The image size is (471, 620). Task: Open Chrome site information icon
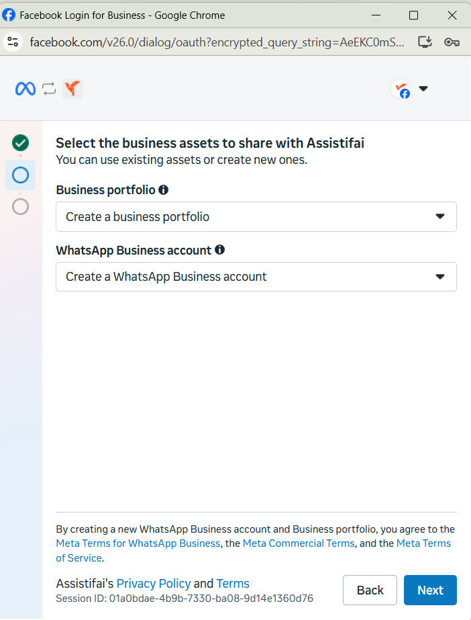pyautogui.click(x=13, y=42)
